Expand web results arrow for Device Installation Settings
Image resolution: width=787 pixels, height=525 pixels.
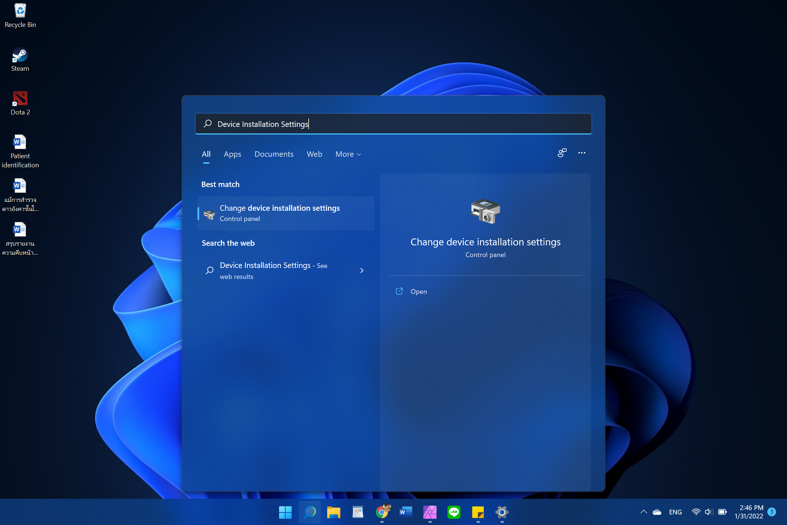click(x=362, y=271)
